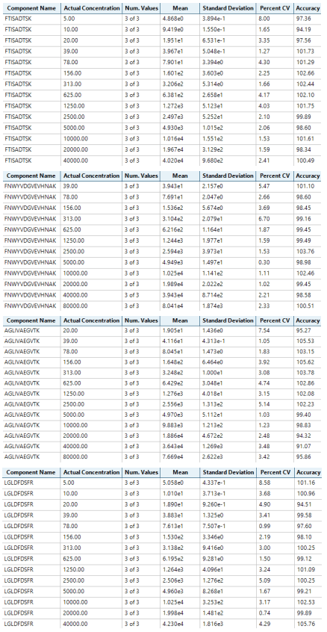This screenshot has width=327, height=632.
Task: Click Actual Concentration header in LGLDFDSFR table
Action: click(x=91, y=472)
